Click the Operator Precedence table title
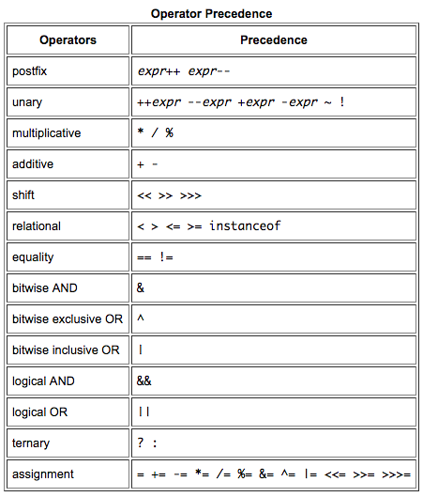This screenshot has height=497, width=423. point(211,14)
